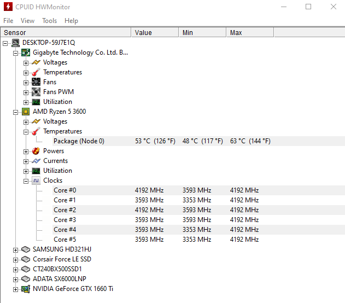
Task: Expand the Fans node
Action: 26,83
